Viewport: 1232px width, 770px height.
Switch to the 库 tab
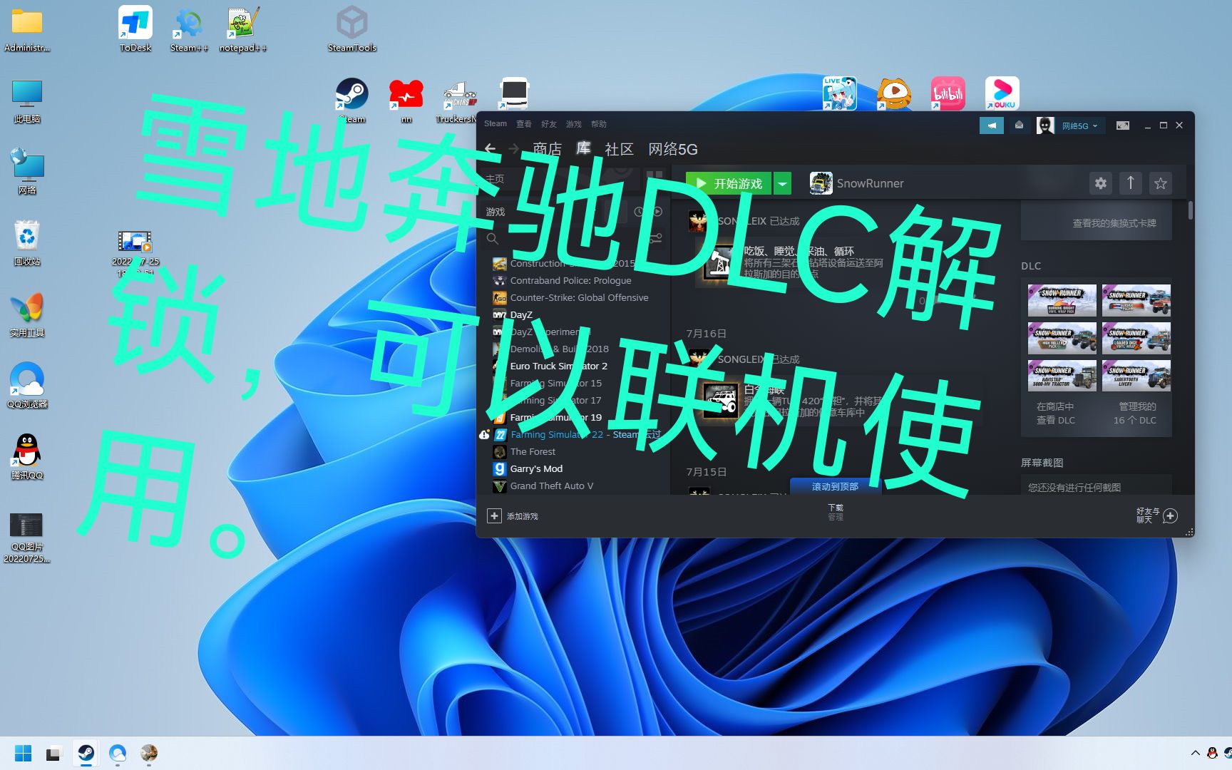584,148
